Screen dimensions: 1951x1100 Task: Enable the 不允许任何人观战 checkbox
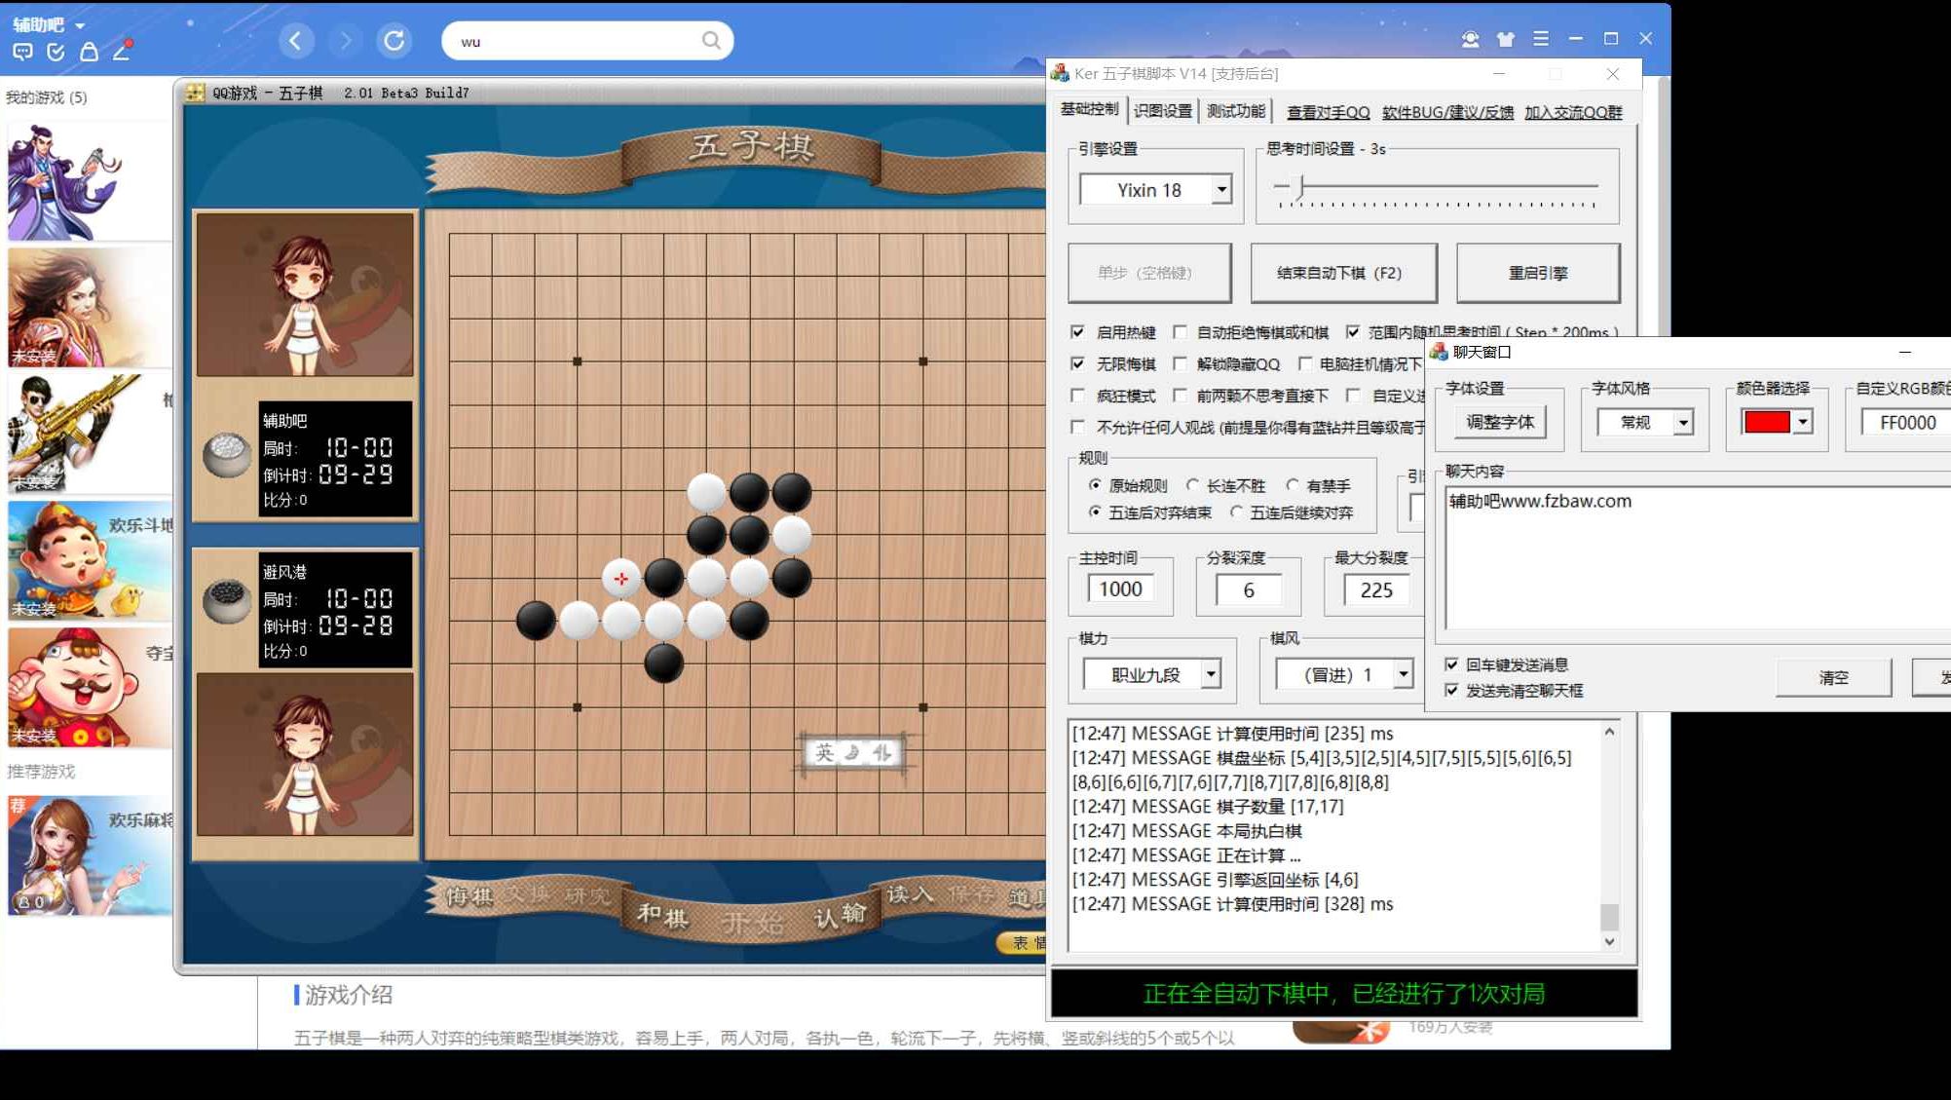(1077, 427)
